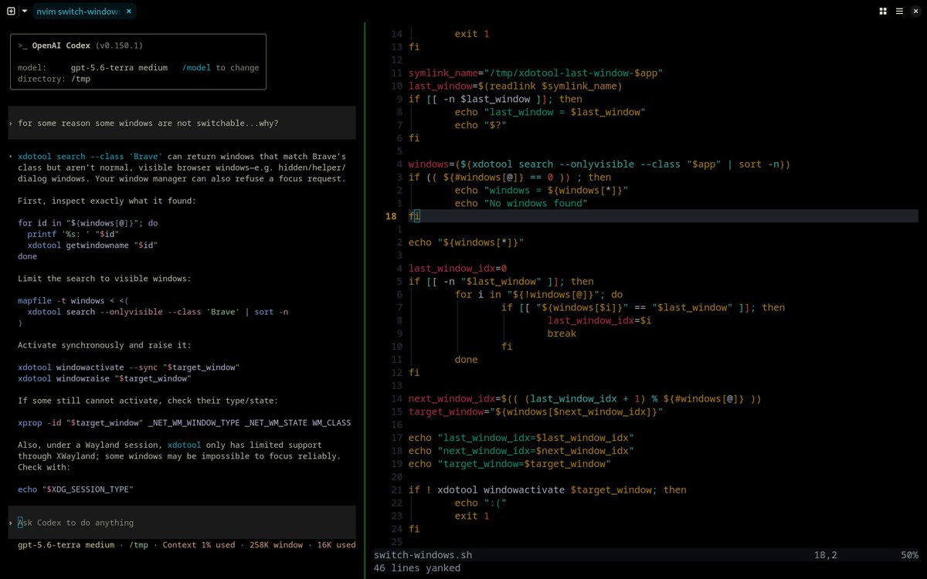Click 'Context 1% used' in Codex status
927x579 pixels.
(199, 545)
